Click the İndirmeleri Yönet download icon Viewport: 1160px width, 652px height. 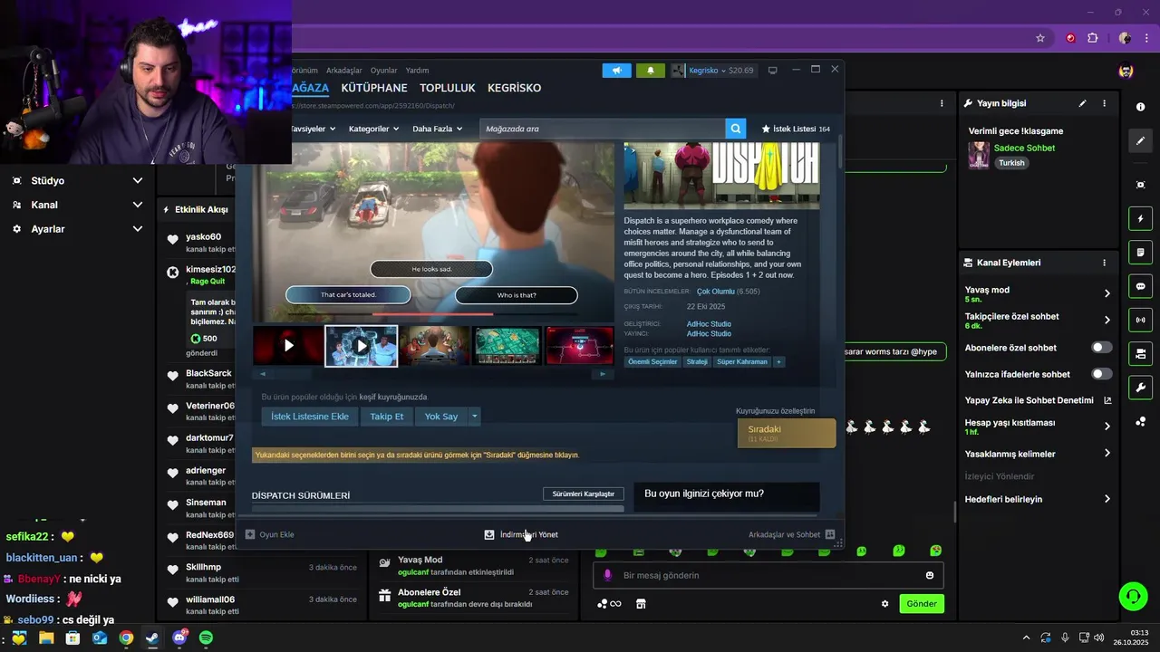tap(489, 534)
